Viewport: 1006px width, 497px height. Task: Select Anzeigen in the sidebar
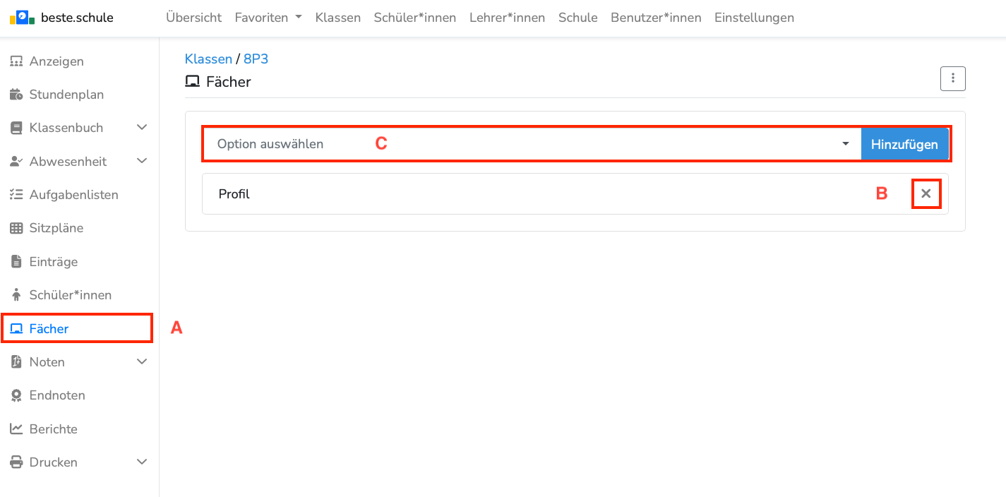[56, 61]
